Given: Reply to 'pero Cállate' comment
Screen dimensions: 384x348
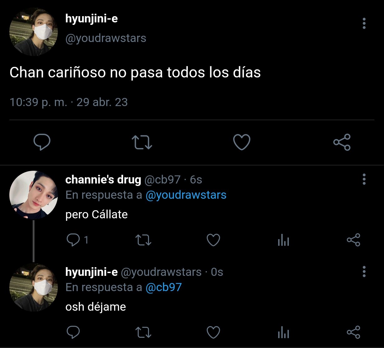Looking at the screenshot, I should click(73, 240).
